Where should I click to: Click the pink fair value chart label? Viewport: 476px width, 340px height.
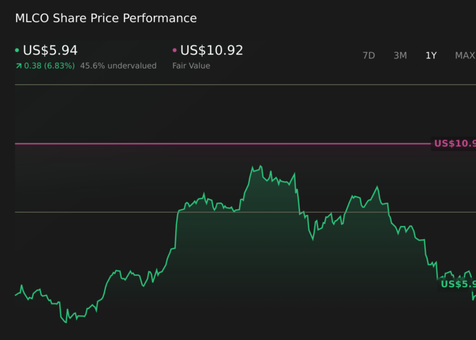(455, 143)
